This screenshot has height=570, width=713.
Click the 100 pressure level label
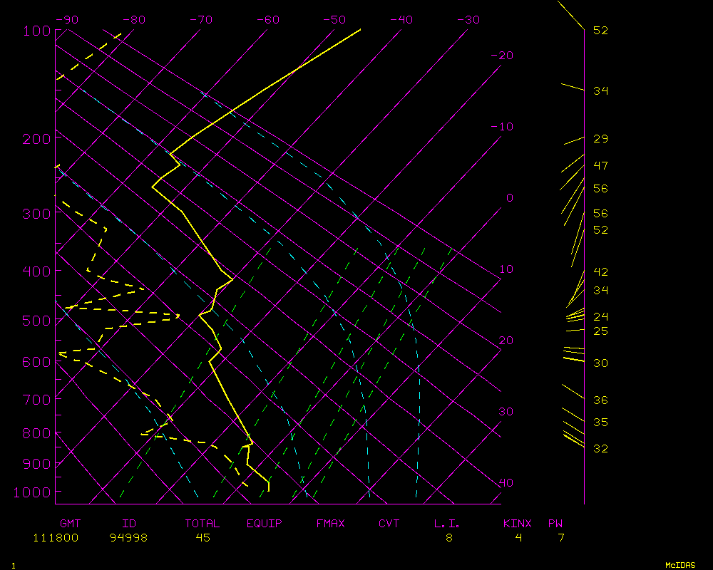[x=36, y=31]
